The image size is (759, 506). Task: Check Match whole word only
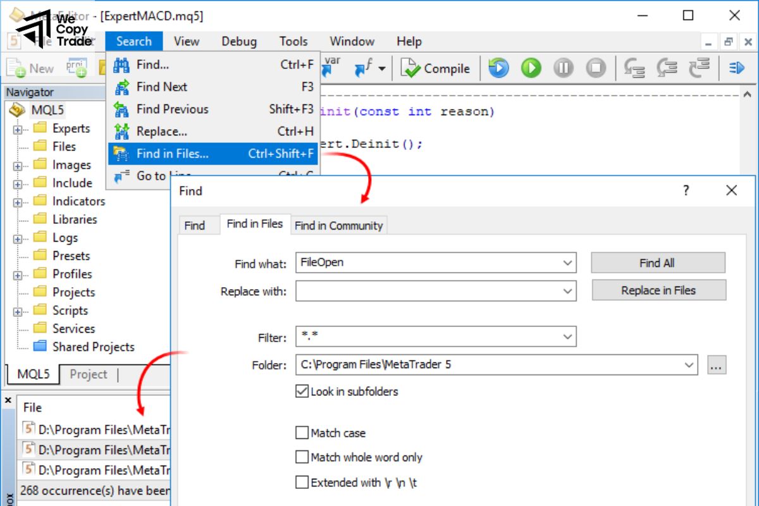point(302,457)
